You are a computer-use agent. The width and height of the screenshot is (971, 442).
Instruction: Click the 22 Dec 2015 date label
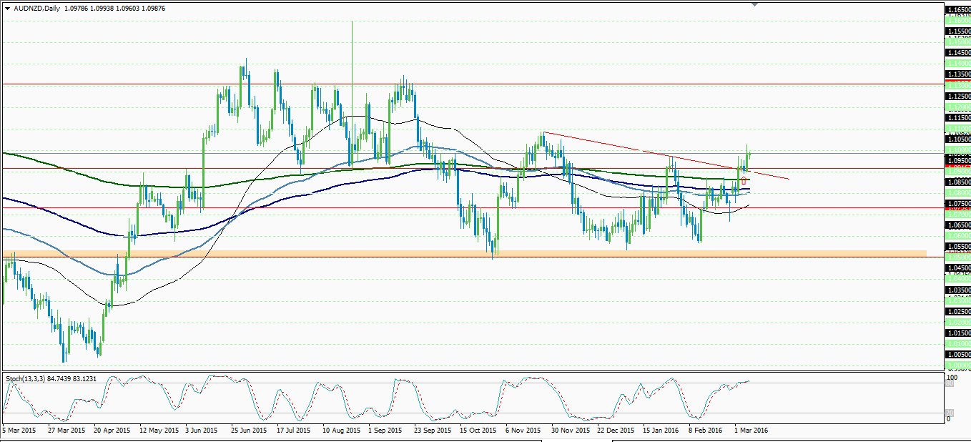pos(616,431)
